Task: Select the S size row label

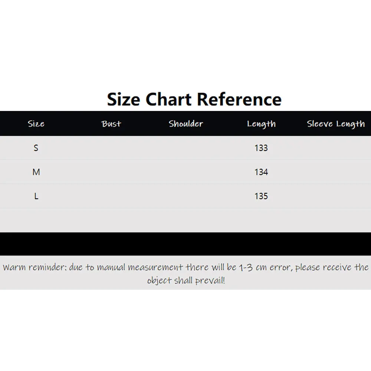Action: point(36,148)
